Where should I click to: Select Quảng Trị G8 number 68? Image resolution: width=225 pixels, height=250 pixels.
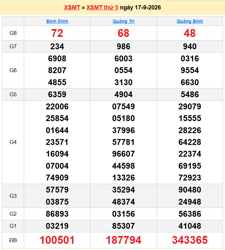click(123, 33)
